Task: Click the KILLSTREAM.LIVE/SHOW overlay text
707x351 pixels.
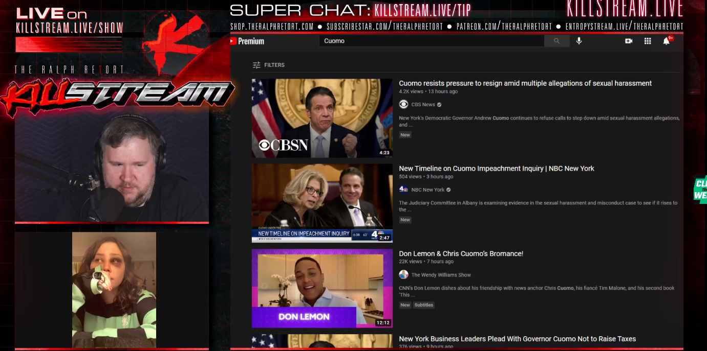Action: coord(70,28)
